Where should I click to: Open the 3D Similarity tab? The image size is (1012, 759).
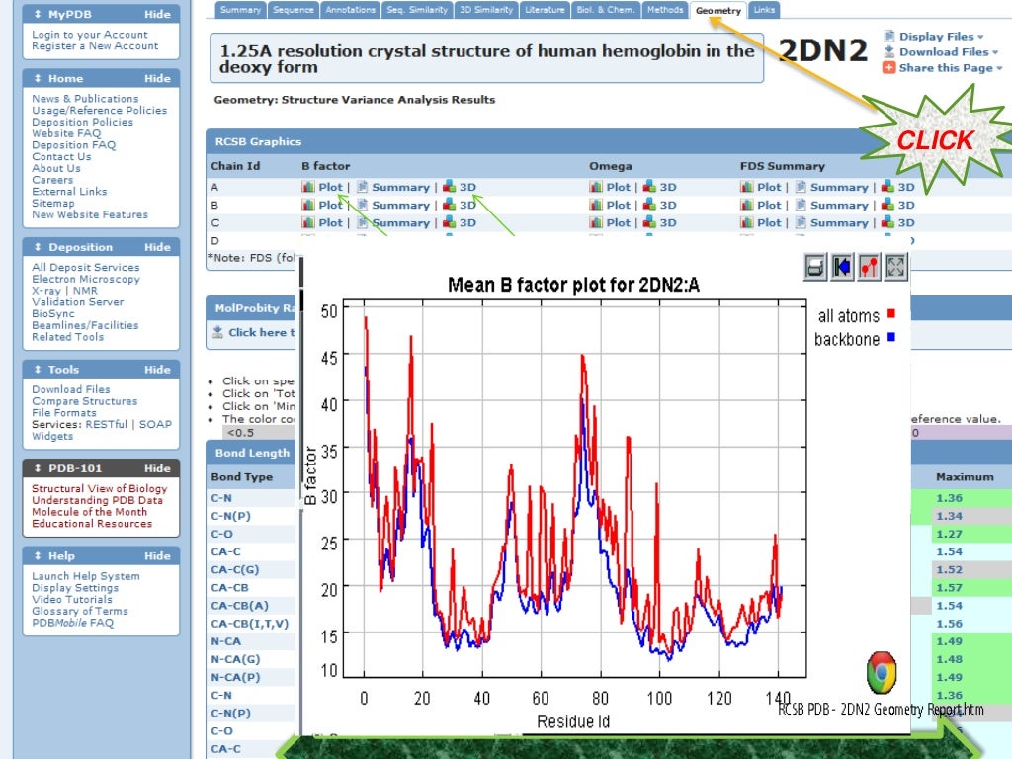point(486,10)
